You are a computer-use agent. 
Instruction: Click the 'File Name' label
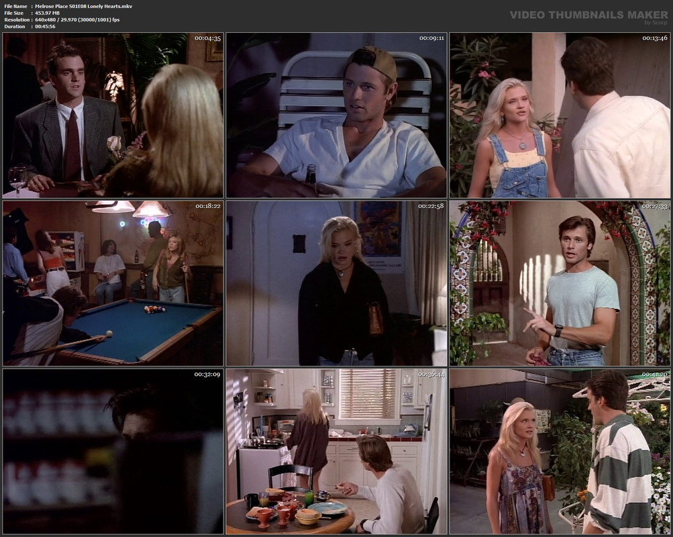click(x=15, y=6)
